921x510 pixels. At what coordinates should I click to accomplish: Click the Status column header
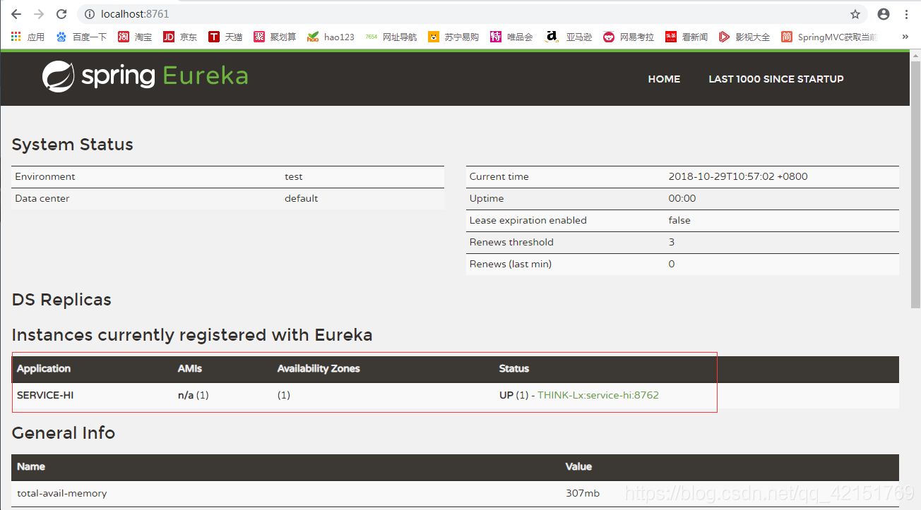click(514, 368)
